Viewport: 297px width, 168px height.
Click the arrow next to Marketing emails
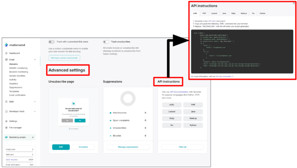(33, 137)
